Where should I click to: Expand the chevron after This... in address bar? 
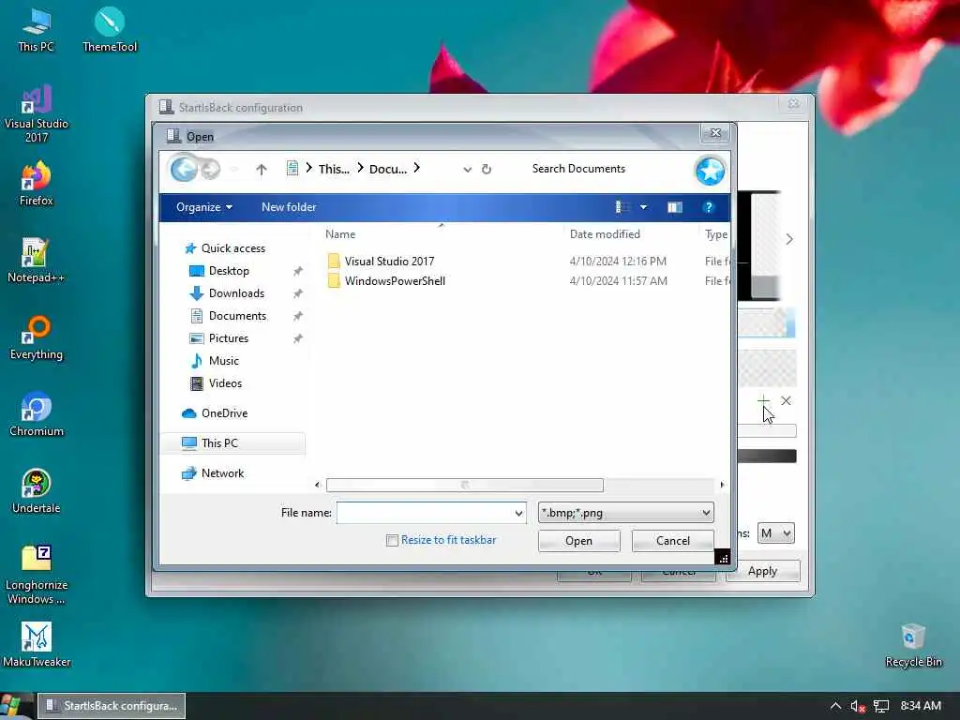[360, 168]
